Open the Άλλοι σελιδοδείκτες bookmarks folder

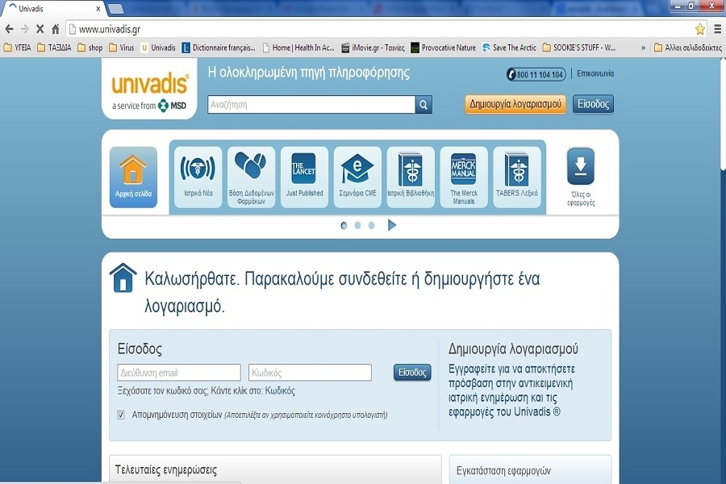(x=688, y=48)
